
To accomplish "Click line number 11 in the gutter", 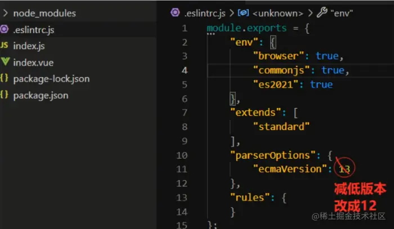I will point(182,169).
